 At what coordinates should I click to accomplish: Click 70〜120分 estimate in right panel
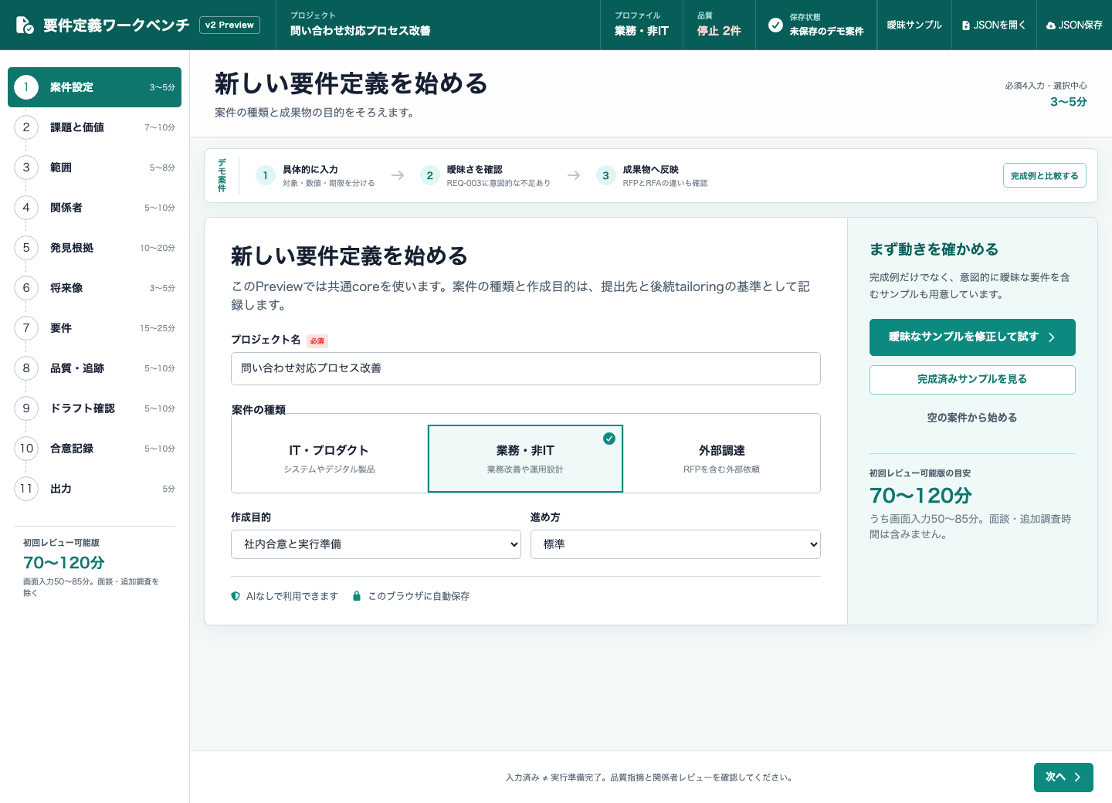click(920, 496)
